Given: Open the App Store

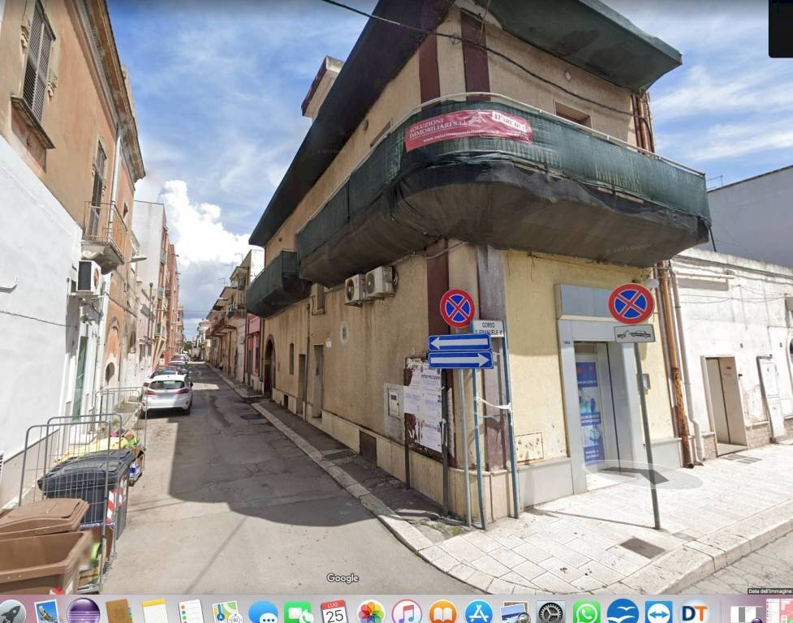Looking at the screenshot, I should pos(478,611).
